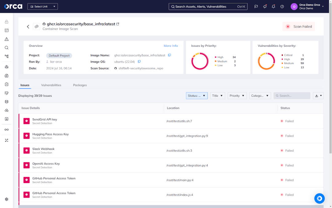Open the shuffle arrows icon in sidebar

(6, 140)
